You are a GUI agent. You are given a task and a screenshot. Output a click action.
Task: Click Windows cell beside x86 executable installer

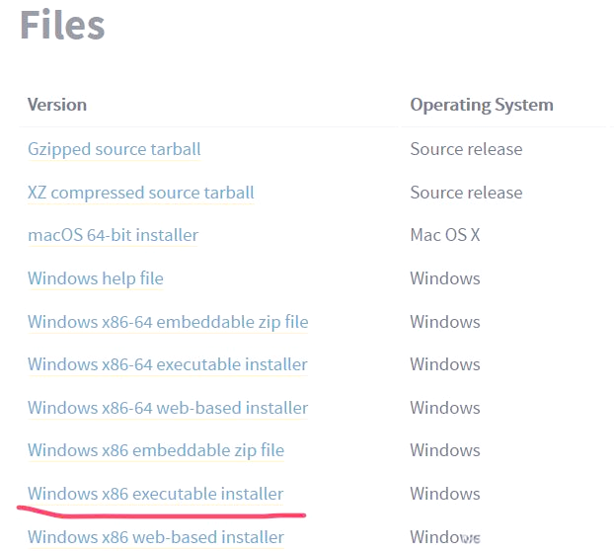click(445, 494)
